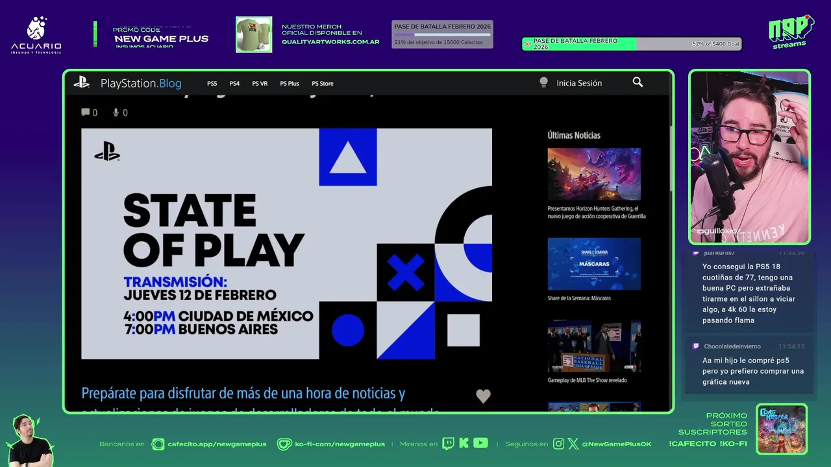Open Share de la Semana Máscaras thumbnail
Screen dimensions: 831x467
tap(594, 263)
